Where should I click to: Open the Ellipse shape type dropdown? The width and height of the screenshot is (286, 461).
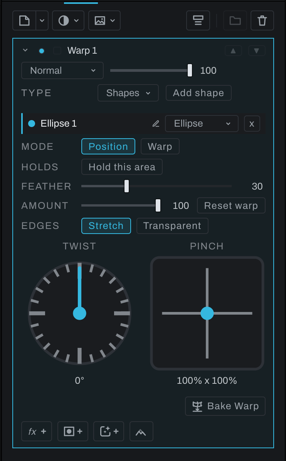pyautogui.click(x=202, y=124)
